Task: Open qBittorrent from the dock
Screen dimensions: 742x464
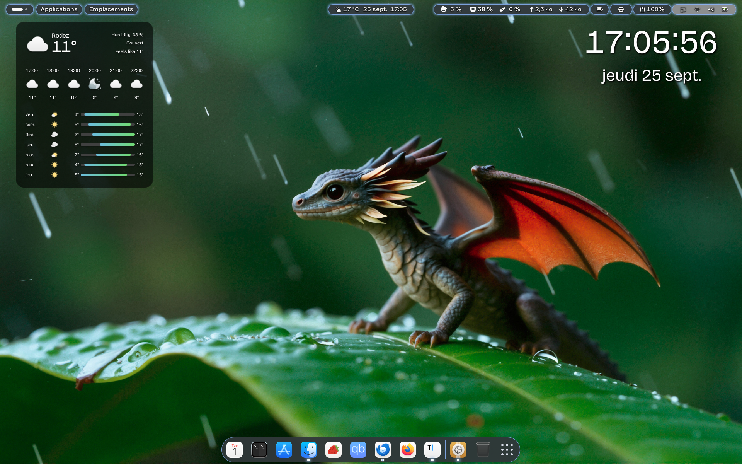Action: (x=358, y=450)
